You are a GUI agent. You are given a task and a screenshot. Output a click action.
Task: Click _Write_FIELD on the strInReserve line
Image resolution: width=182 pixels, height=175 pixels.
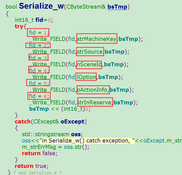coord(47,103)
